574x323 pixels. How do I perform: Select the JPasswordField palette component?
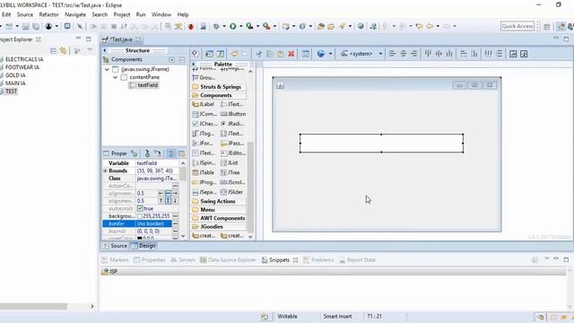tap(232, 144)
